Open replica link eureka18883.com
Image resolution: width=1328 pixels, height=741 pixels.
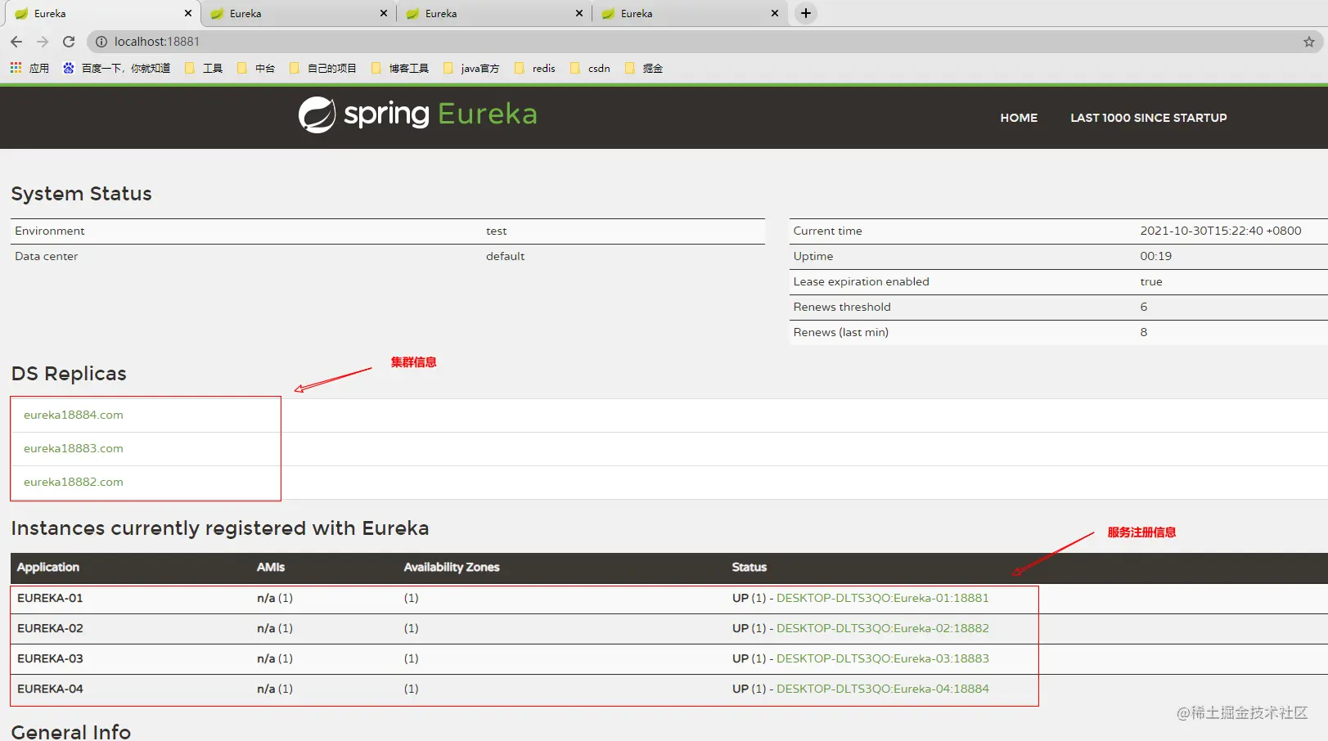pos(74,448)
